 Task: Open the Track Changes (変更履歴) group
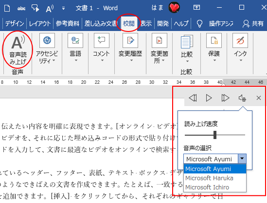[130, 48]
